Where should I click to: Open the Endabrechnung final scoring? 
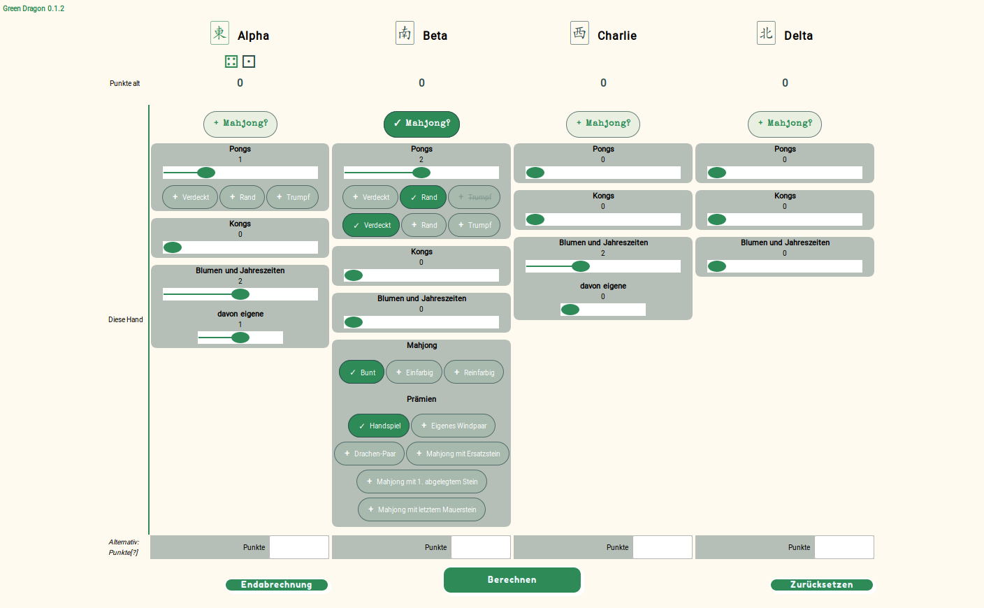[x=276, y=585]
